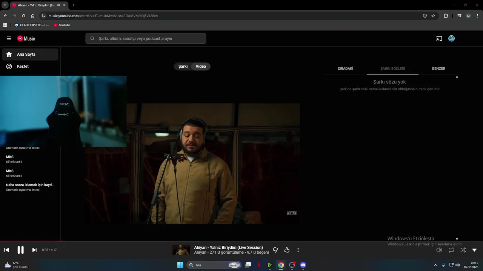Click the YouTube Music logo
The width and height of the screenshot is (483, 271).
[x=26, y=38]
